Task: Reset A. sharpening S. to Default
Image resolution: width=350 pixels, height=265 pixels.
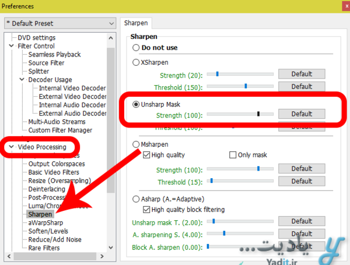Action: coord(302,234)
